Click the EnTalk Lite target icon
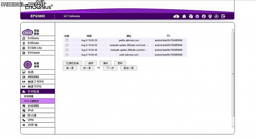 [24, 48]
